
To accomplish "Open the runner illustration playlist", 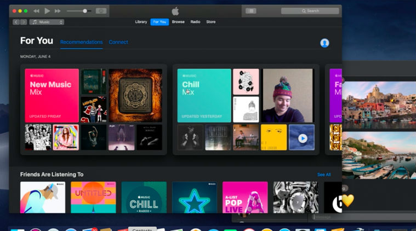I will pyautogui.click(x=43, y=197).
